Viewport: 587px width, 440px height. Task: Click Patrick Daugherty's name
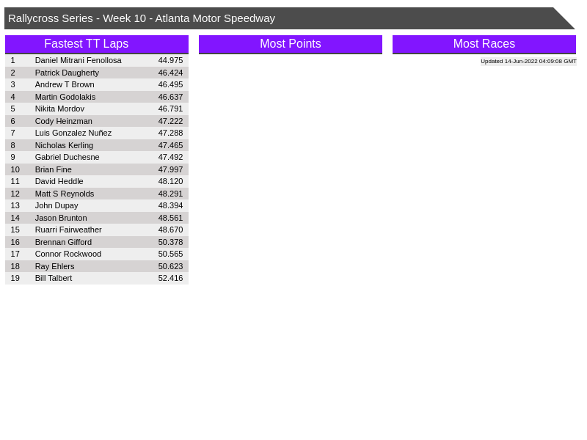pos(67,73)
